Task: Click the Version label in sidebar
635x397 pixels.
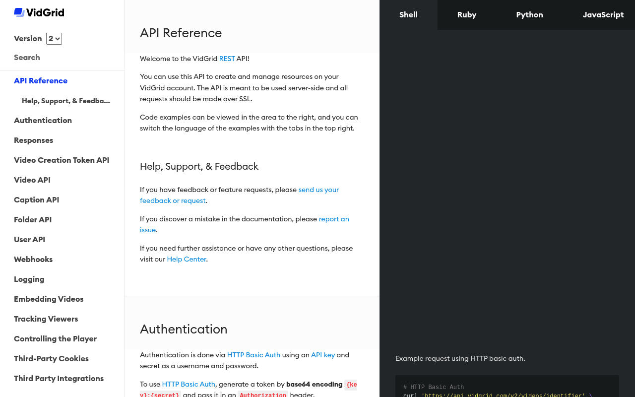Action: coord(28,39)
